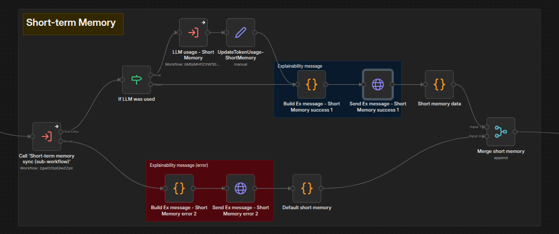Select the 'Short memory data' code node
Viewport: 559px width, 234px height.
(439, 85)
